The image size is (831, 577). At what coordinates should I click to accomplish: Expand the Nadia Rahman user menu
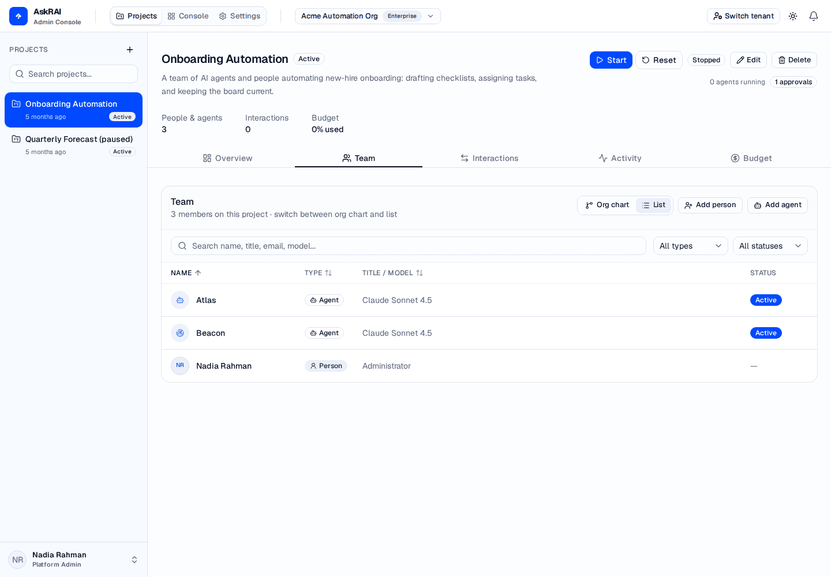(134, 560)
